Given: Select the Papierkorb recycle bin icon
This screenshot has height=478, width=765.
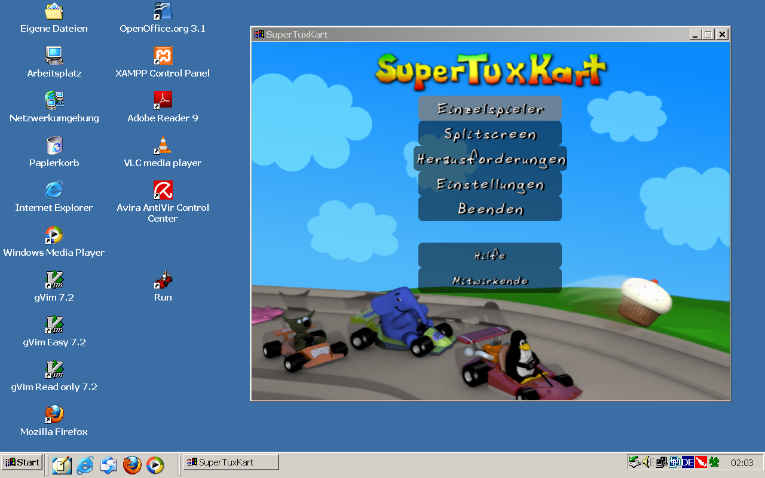Looking at the screenshot, I should pyautogui.click(x=54, y=152).
